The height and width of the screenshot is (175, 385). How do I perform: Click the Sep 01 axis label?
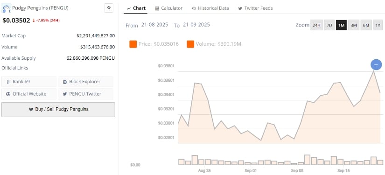point(251,171)
